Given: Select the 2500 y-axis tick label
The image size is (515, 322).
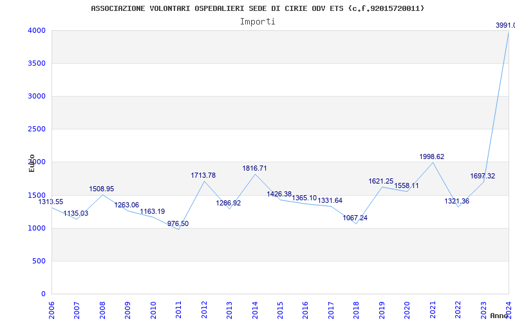Looking at the screenshot, I should pos(36,129).
